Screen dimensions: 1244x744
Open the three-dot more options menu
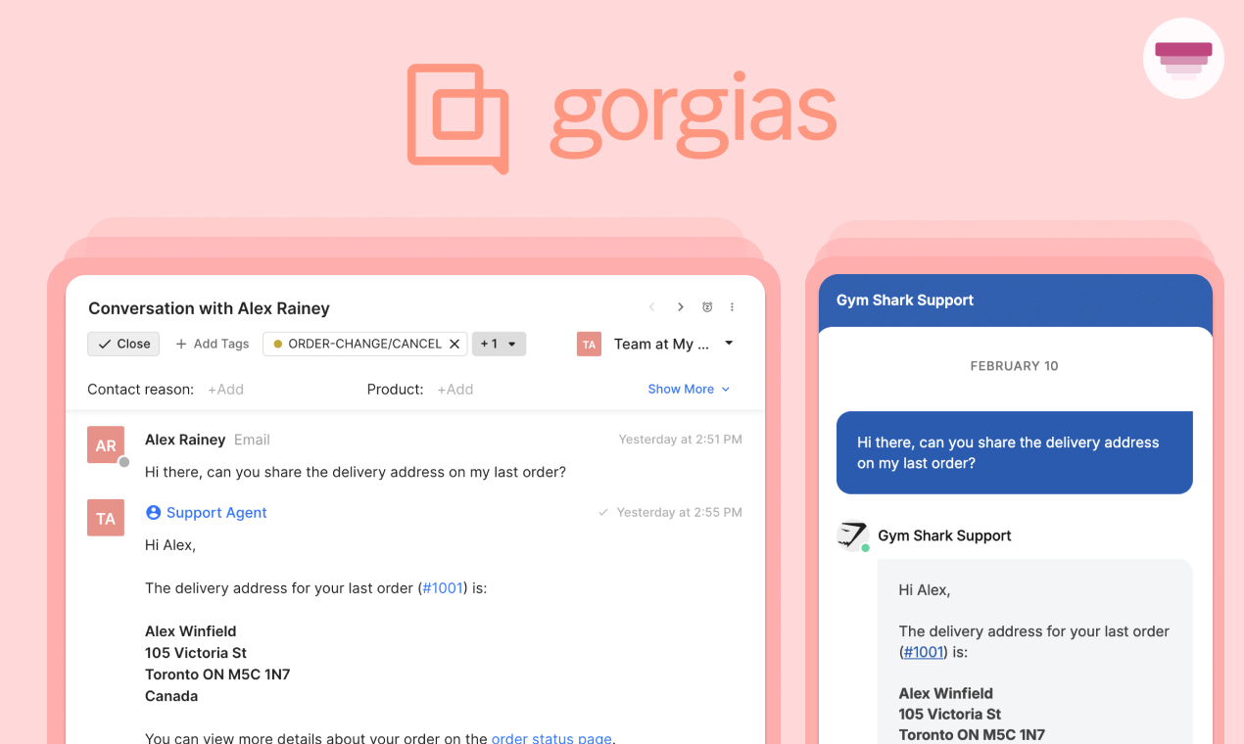[732, 307]
